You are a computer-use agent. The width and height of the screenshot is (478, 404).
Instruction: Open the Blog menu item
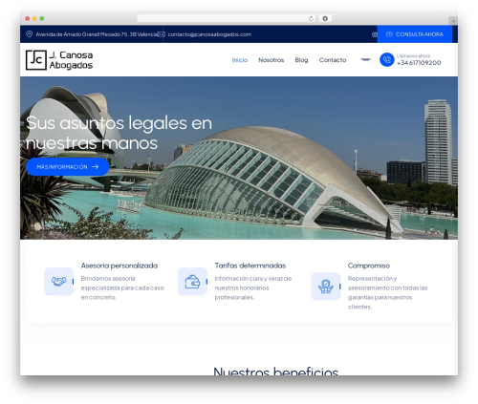[301, 60]
